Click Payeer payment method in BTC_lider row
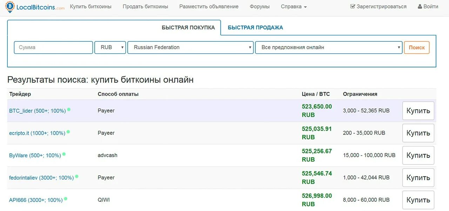 click(x=106, y=111)
